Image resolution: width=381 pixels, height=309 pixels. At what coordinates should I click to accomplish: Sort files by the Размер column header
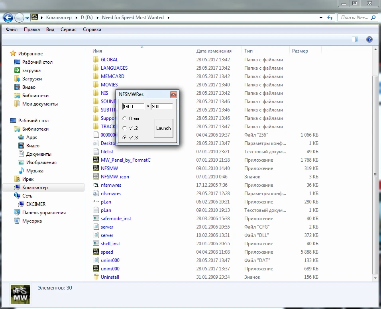pos(300,51)
